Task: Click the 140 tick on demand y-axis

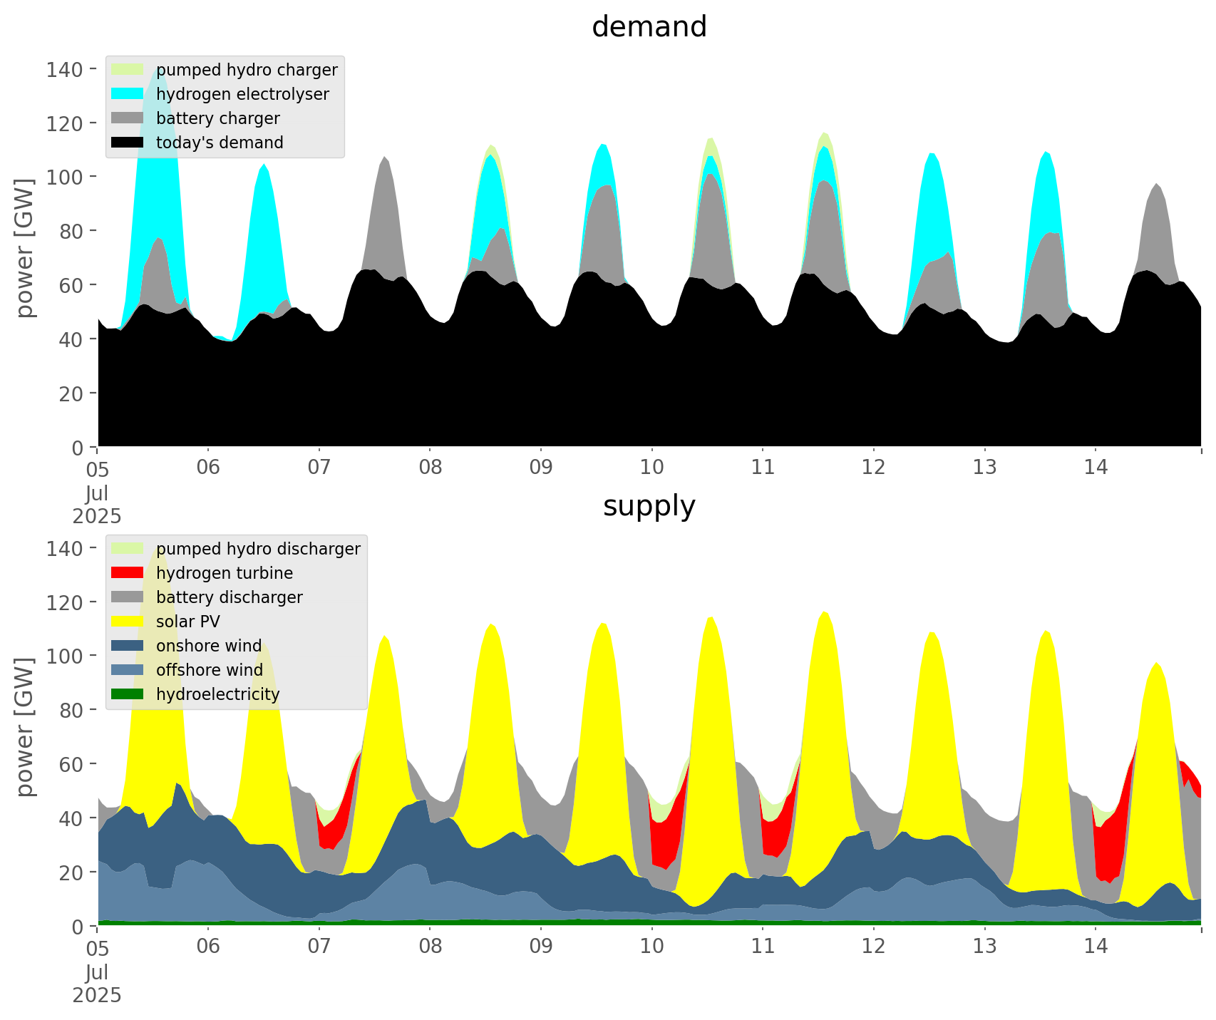Action: tap(65, 69)
